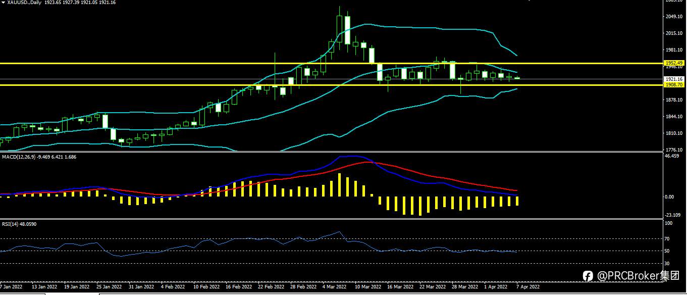687x295 pixels.
Task: Click the triangle beside the XAUUSD.,Daily title
Action: [3, 3]
